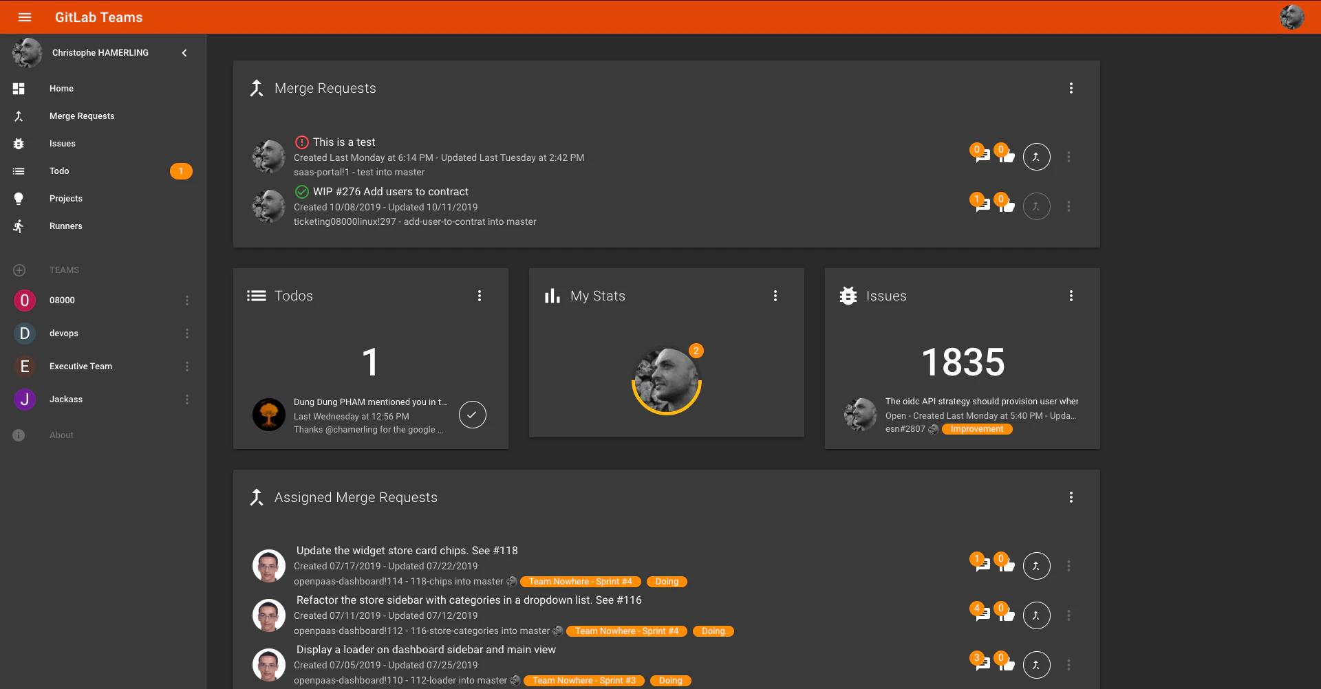This screenshot has width=1321, height=689.
Task: Click thumbs up icon for WIP #276 request
Action: pyautogui.click(x=1007, y=205)
